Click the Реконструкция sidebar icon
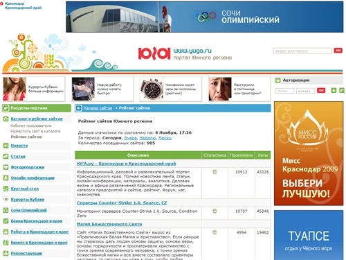Image resolution: width=346 pixels, height=260 pixels. [6, 253]
